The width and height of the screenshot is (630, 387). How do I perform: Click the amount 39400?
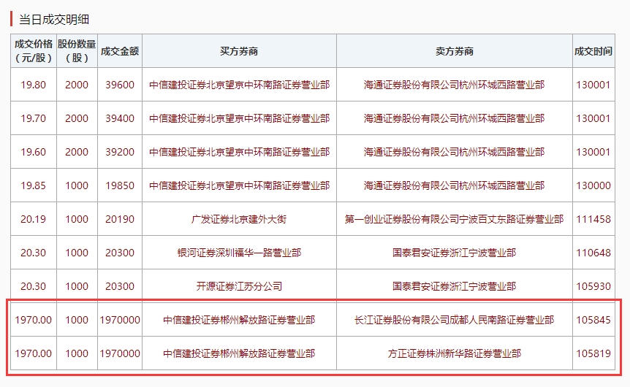click(120, 118)
